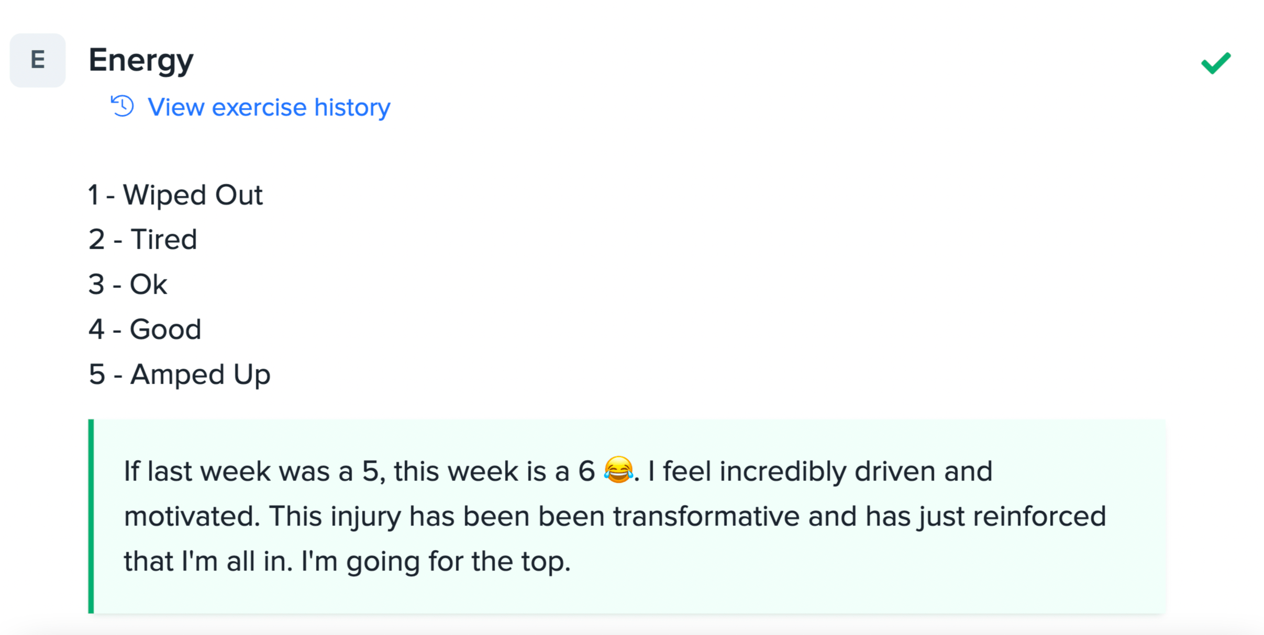Select the "3 - Ok" line
Image resolution: width=1264 pixels, height=635 pixels.
pyautogui.click(x=128, y=285)
